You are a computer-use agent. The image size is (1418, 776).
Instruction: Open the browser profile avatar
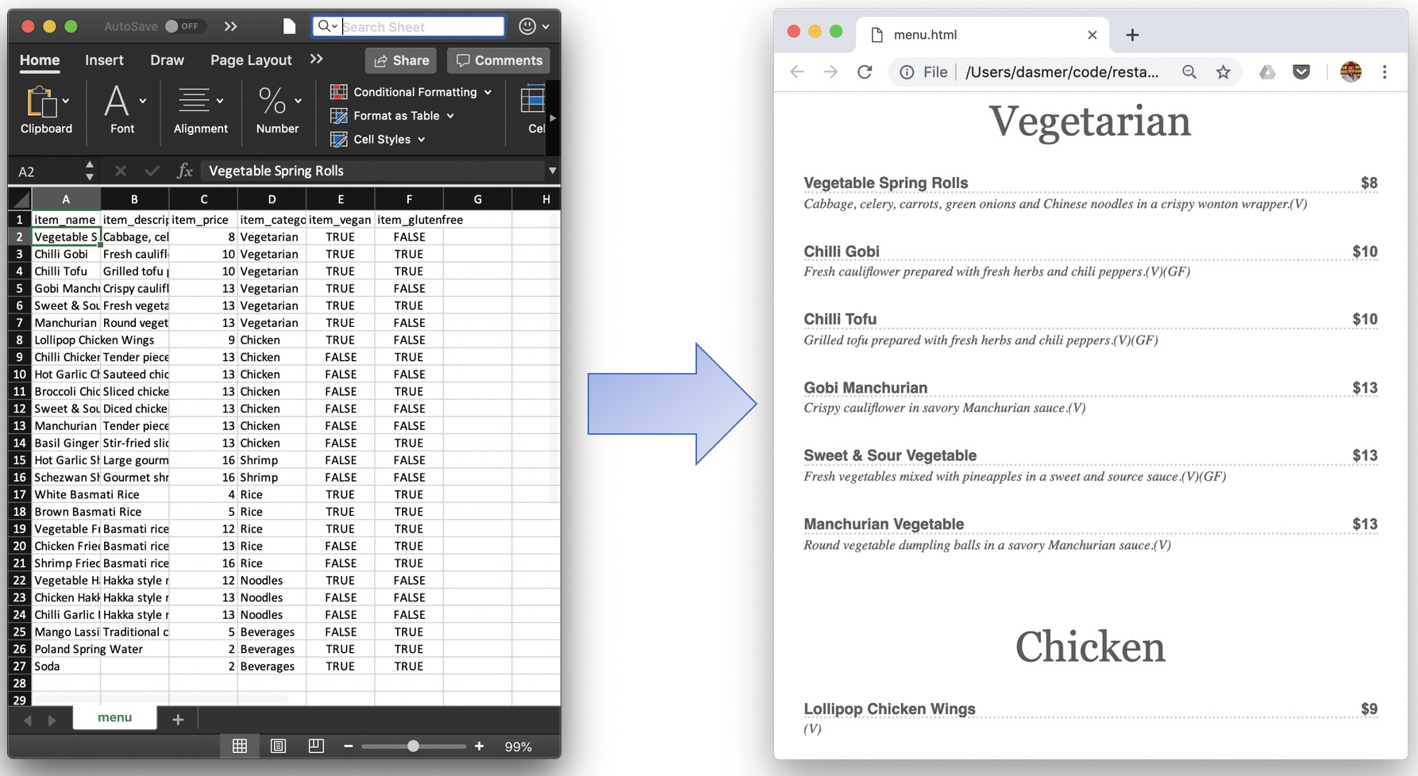click(1351, 72)
